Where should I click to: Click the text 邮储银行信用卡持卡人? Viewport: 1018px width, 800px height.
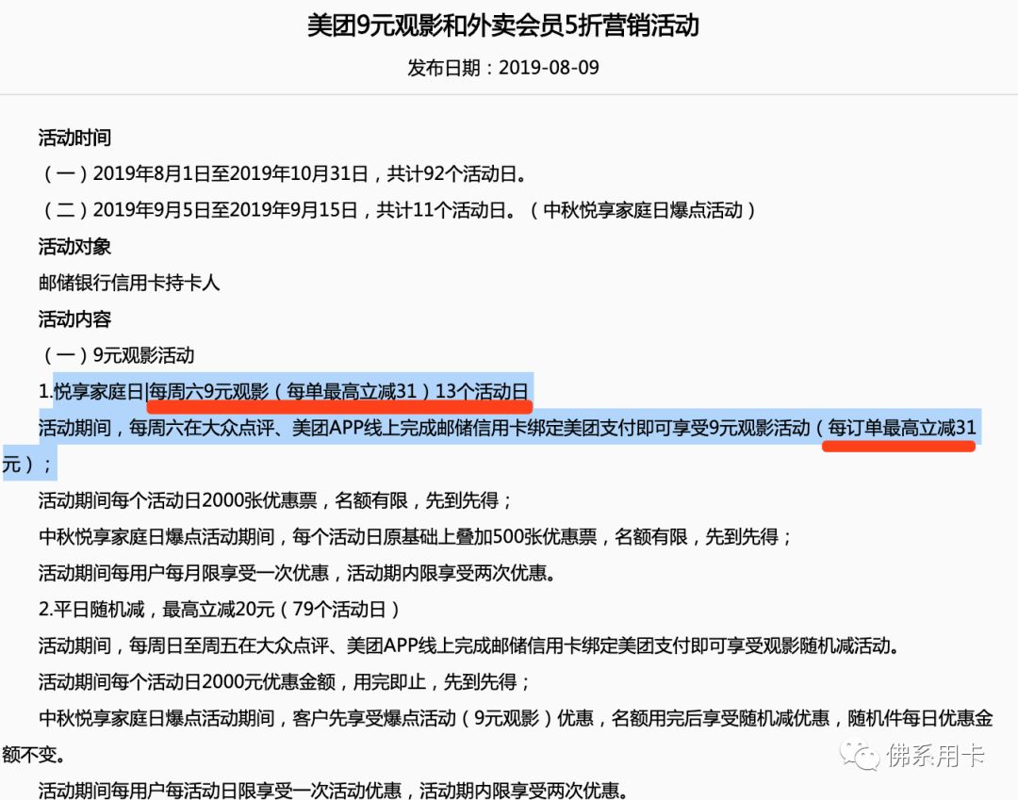pyautogui.click(x=129, y=283)
